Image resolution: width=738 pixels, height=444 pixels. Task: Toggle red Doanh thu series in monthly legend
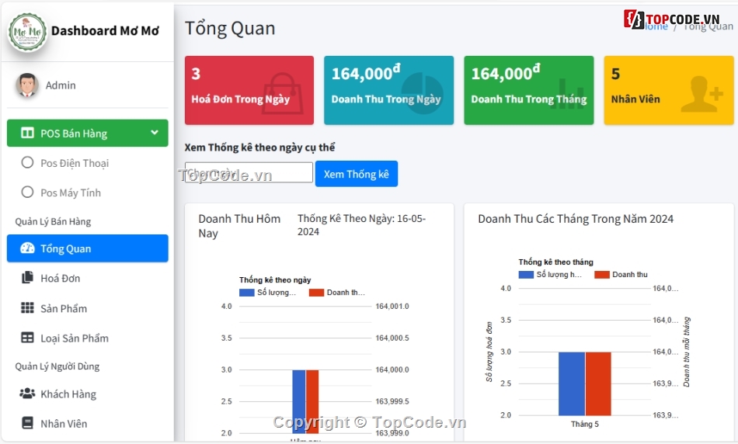pos(602,275)
